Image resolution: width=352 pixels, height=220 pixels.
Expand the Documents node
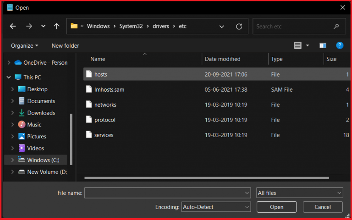tap(12, 101)
